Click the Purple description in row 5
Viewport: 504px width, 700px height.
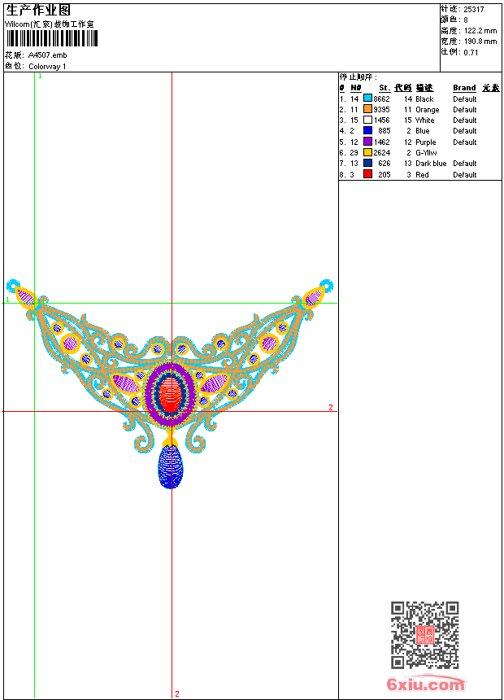click(x=425, y=142)
